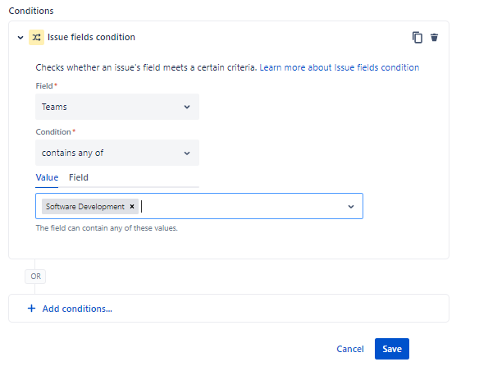
Task: Remove the Software Development tag
Action: point(132,206)
